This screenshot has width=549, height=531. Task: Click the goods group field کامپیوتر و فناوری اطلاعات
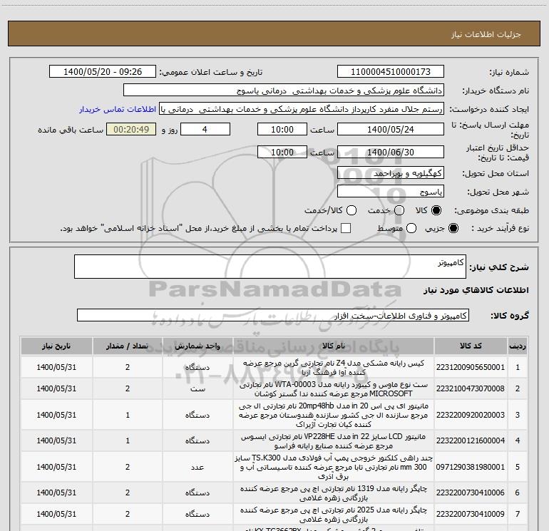273,315
